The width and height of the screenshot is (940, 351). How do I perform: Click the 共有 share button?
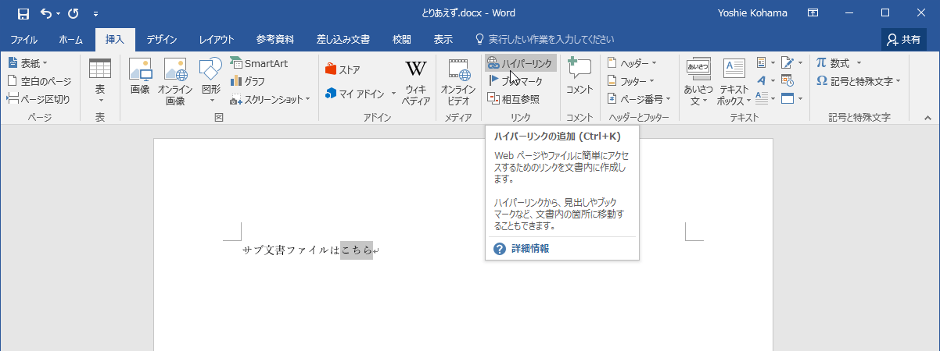click(x=903, y=39)
